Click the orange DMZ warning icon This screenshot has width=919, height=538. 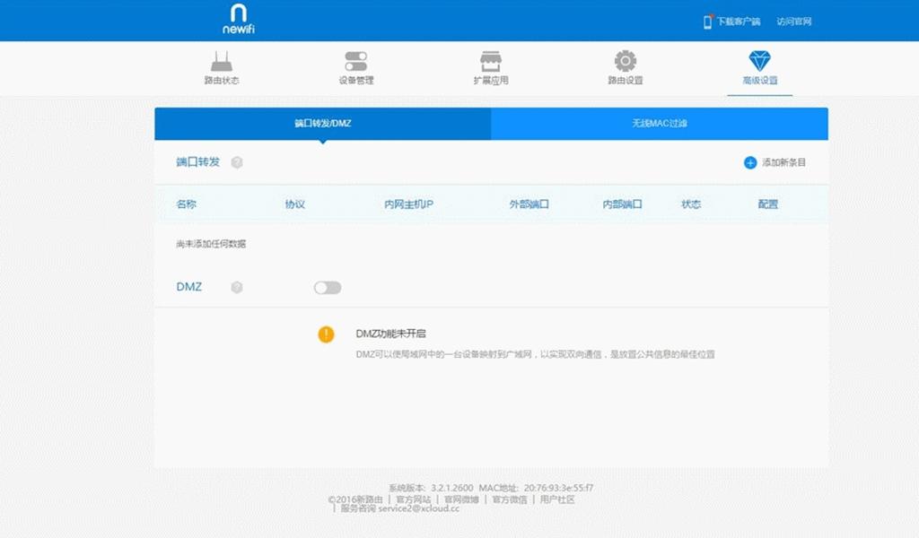[x=327, y=333]
